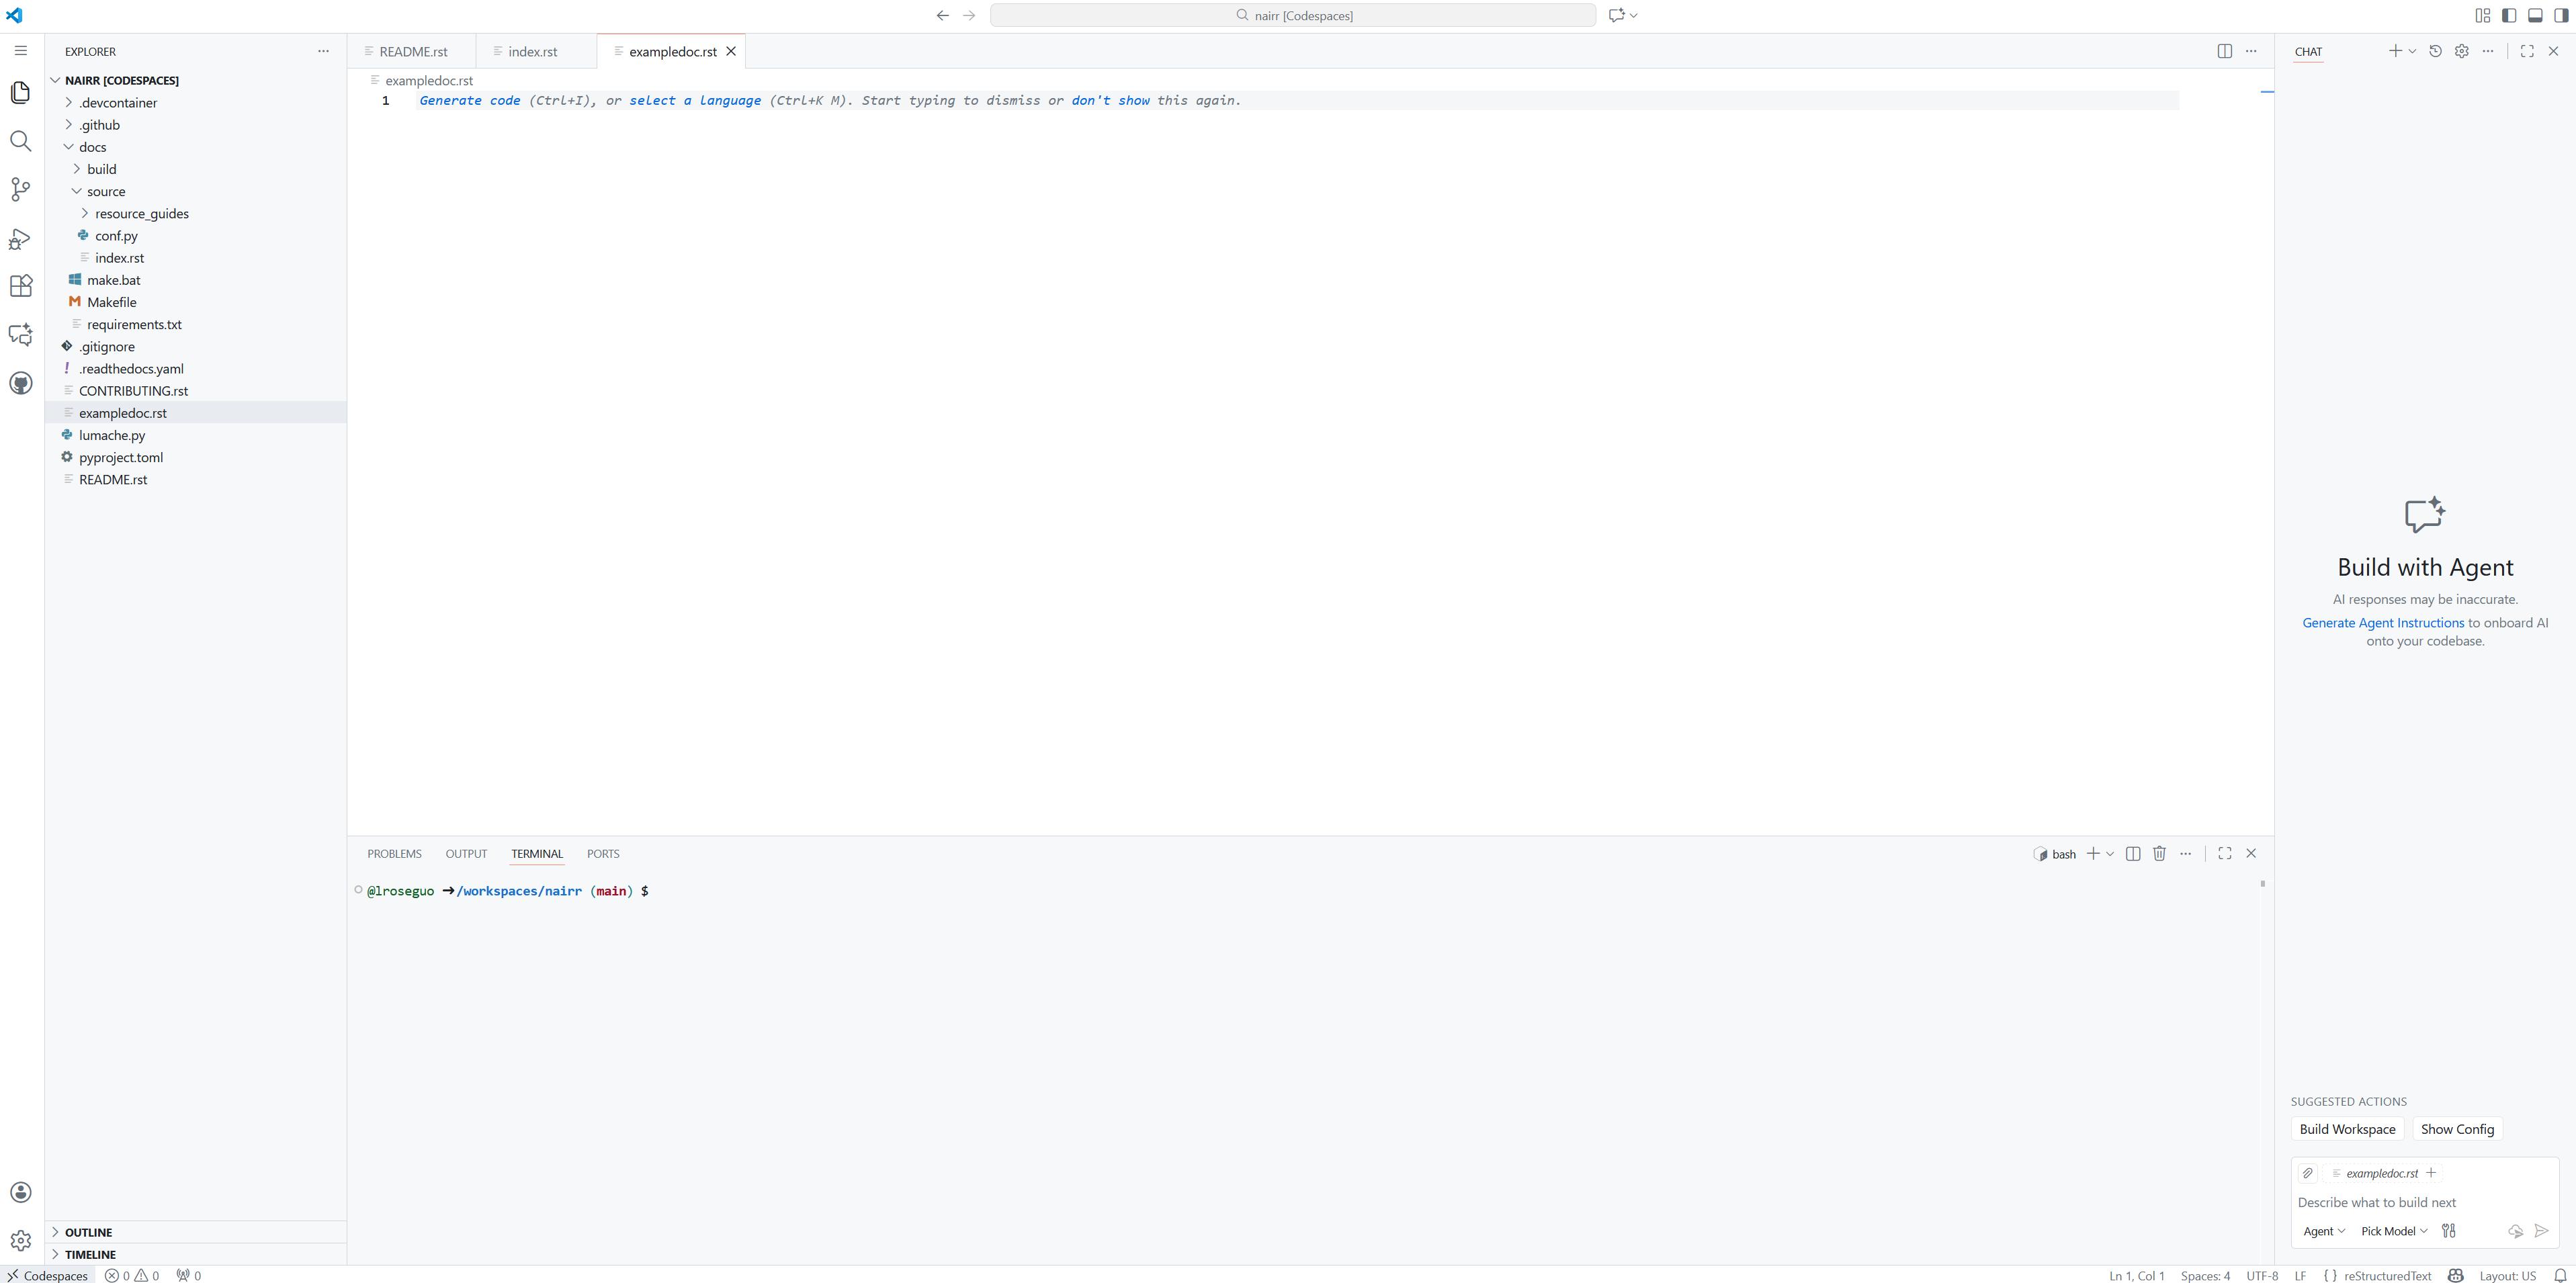
Task: Open language mode reStructuredText in status bar
Action: (x=2387, y=1275)
